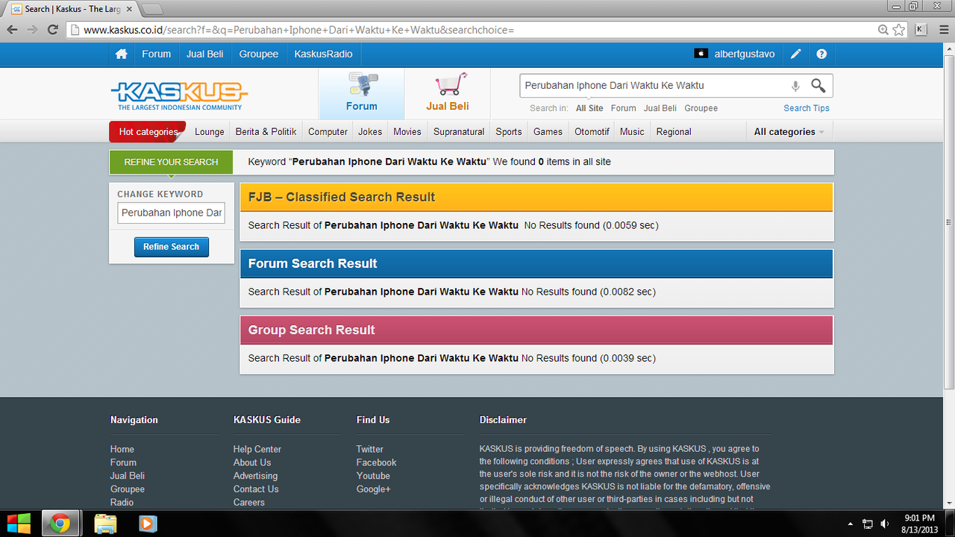Open KaskusRadio in the top bar
955x537 pixels.
[x=324, y=54]
